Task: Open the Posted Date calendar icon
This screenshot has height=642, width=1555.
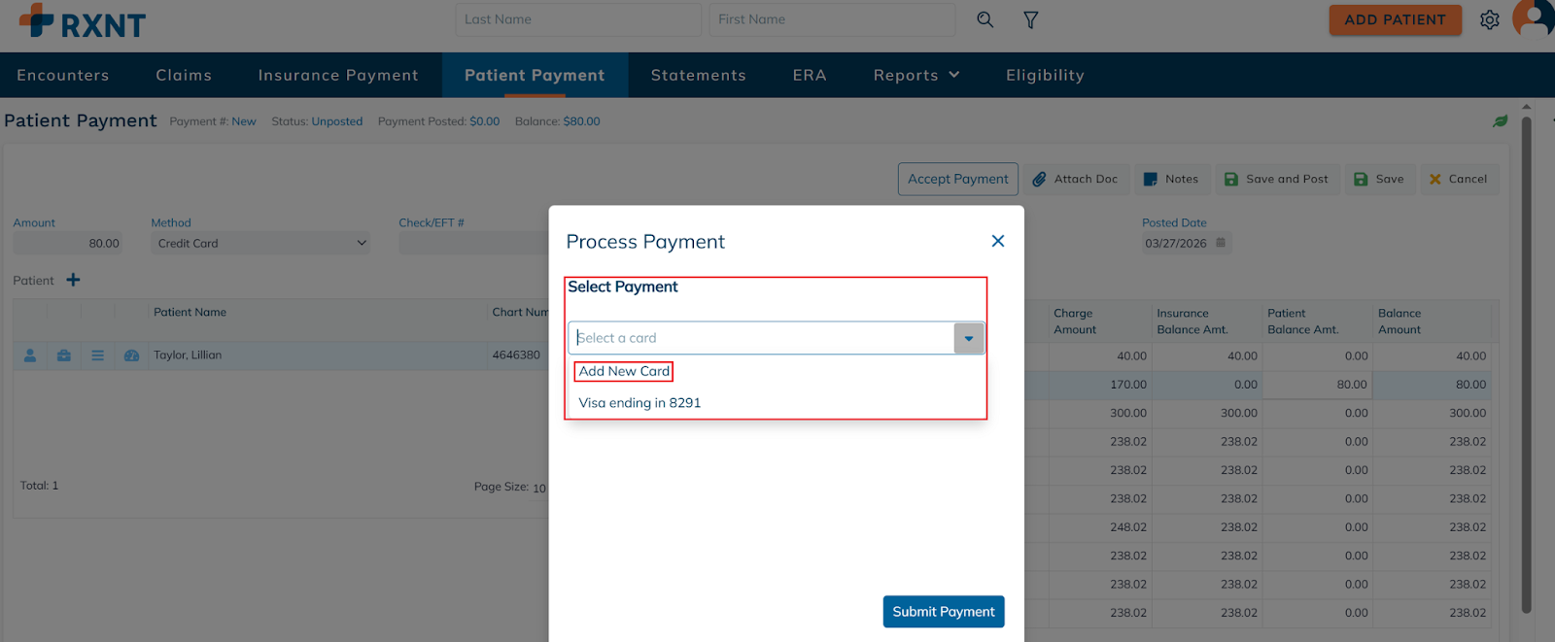Action: [1221, 243]
